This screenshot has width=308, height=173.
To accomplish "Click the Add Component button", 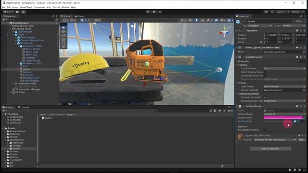I will click(270, 148).
